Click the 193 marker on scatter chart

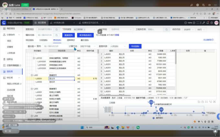[x=161, y=110]
